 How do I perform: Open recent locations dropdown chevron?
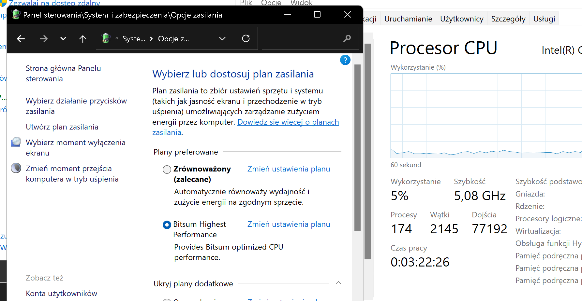pos(63,39)
